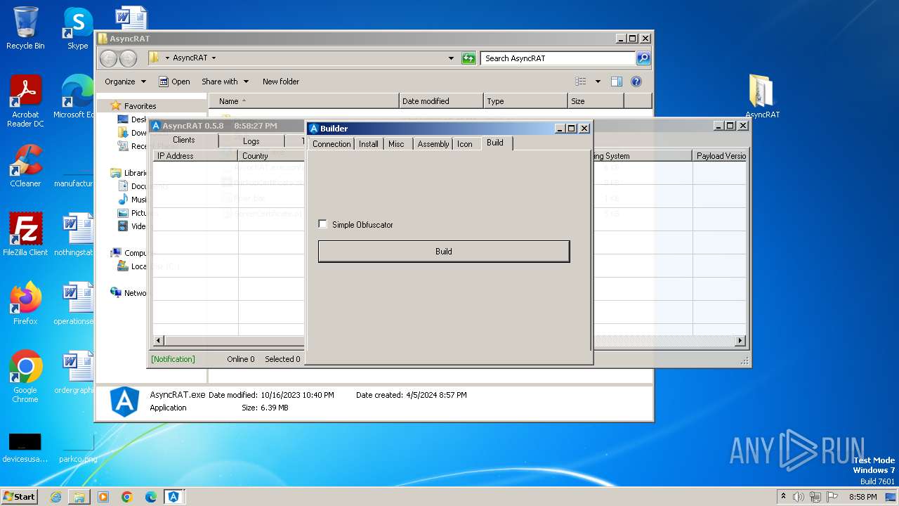Image resolution: width=899 pixels, height=506 pixels.
Task: Select the AsyncRAT folder on desktop
Action: (x=762, y=96)
